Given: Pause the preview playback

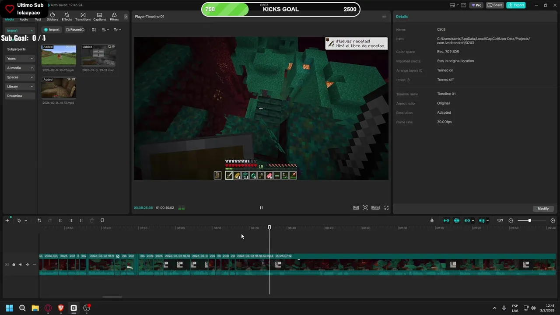Looking at the screenshot, I should tap(261, 208).
